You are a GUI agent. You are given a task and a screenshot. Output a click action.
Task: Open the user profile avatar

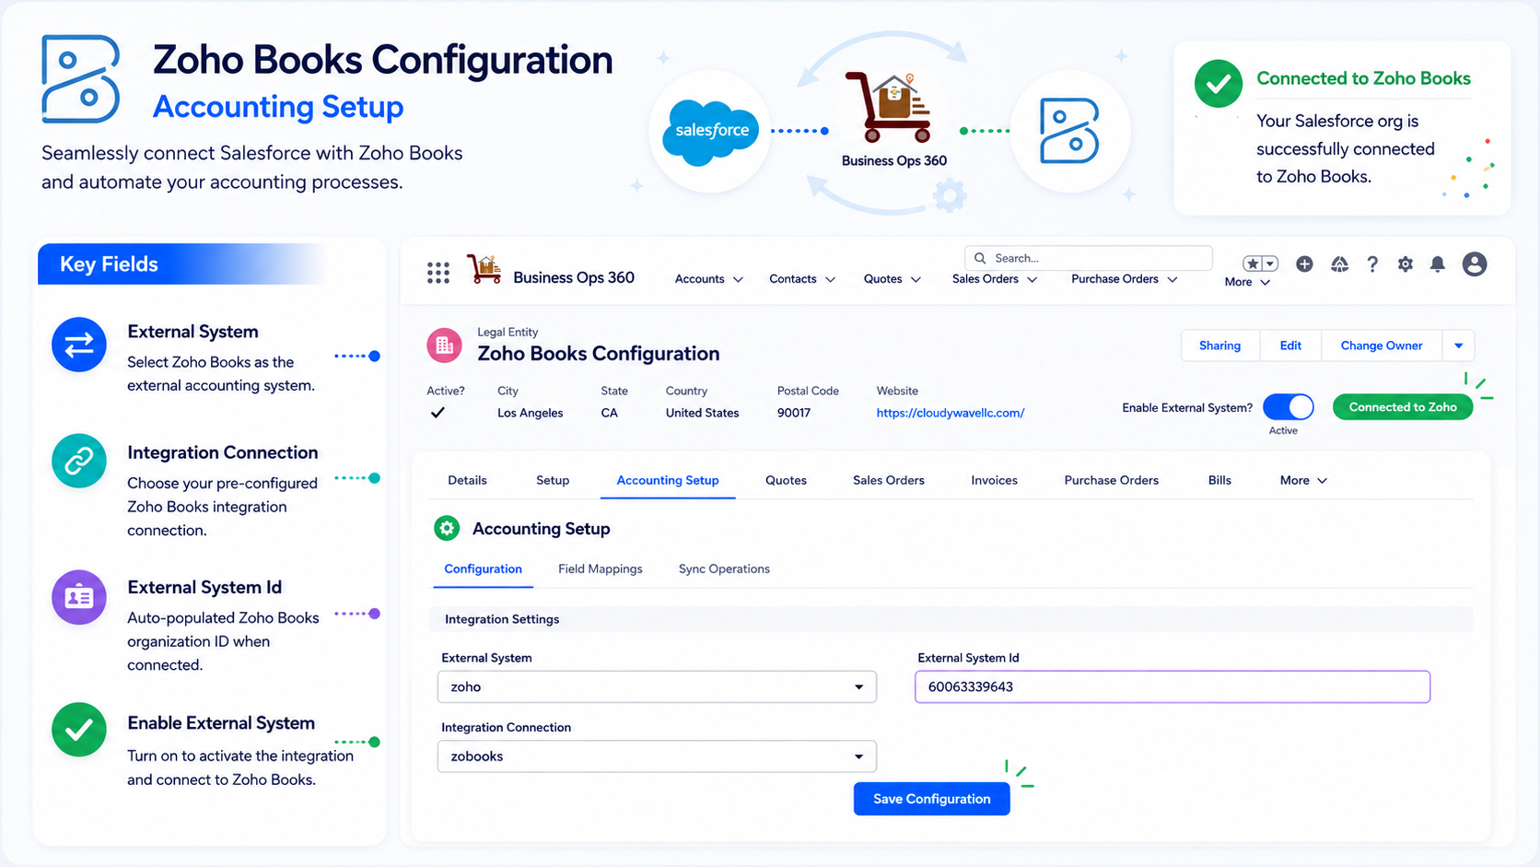(x=1475, y=264)
